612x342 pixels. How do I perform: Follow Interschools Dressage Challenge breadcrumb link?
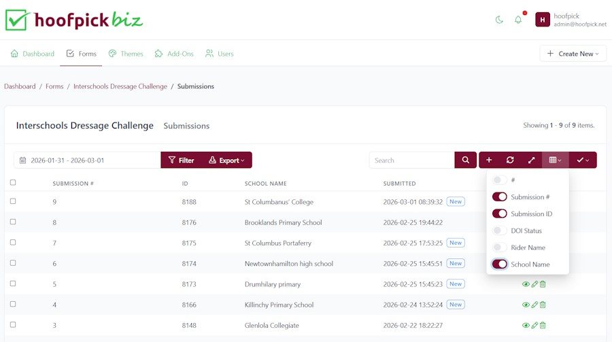pos(120,86)
